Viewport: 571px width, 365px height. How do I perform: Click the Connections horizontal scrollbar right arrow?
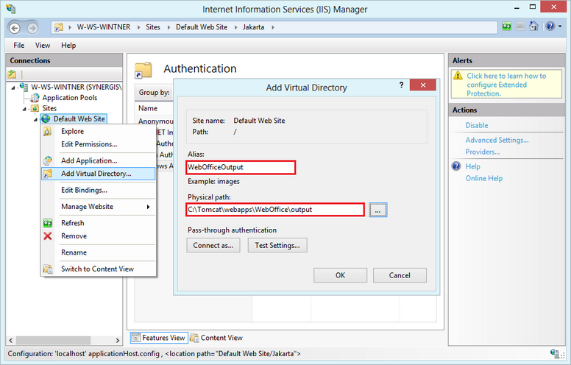pos(118,340)
